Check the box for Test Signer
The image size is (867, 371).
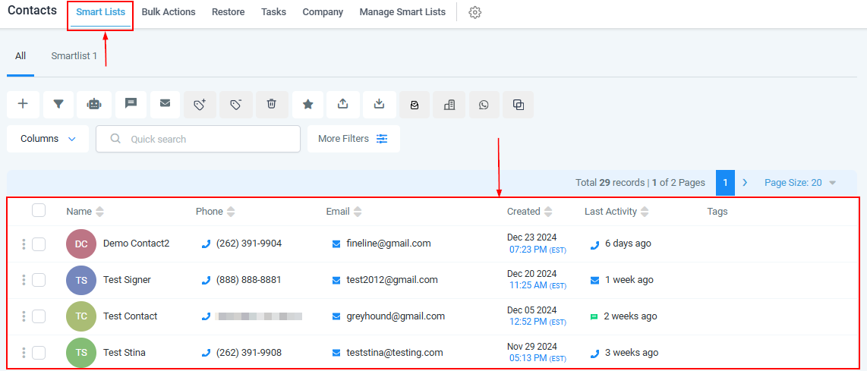(39, 280)
